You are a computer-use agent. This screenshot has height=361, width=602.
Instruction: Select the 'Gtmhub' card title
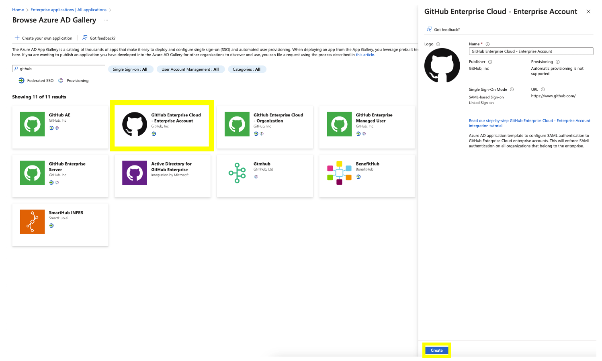pos(262,164)
